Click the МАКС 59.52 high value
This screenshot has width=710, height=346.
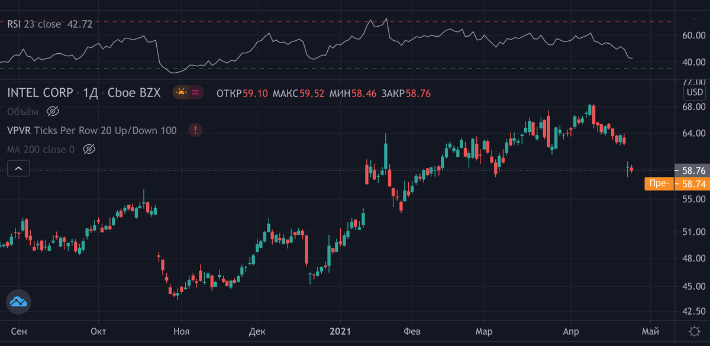coord(298,93)
